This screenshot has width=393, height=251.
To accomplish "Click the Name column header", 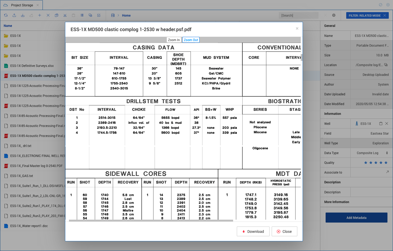I will pyautogui.click(x=8, y=26).
